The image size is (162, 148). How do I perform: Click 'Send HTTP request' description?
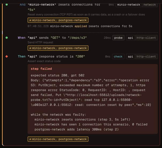point(40,42)
